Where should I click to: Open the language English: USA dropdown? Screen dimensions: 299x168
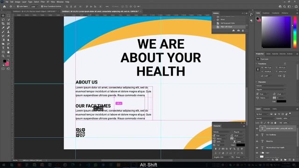click(221, 157)
